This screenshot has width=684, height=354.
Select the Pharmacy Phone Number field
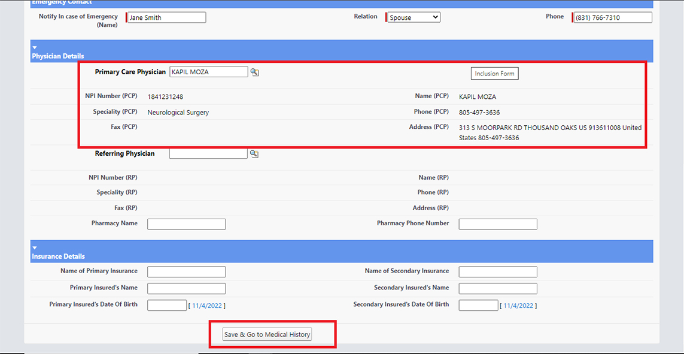497,224
